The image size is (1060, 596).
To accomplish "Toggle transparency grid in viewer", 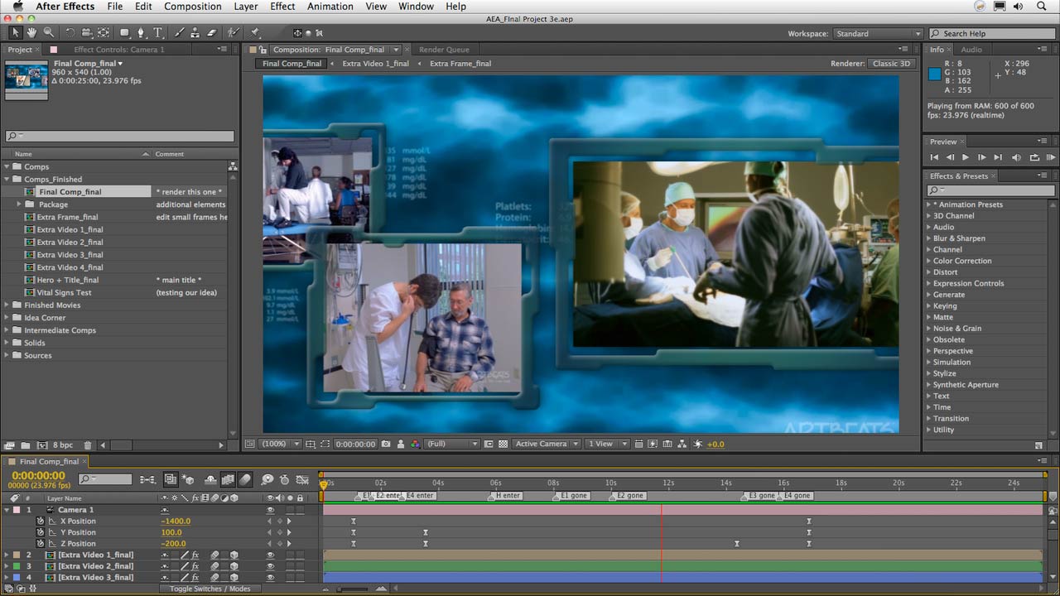I will (x=503, y=444).
